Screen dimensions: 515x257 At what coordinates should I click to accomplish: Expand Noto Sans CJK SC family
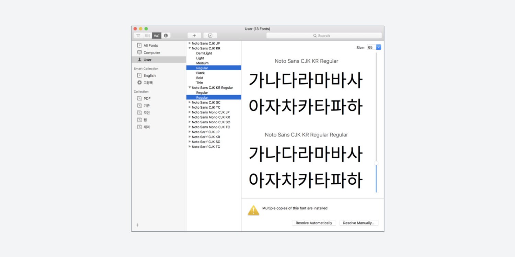pyautogui.click(x=190, y=102)
